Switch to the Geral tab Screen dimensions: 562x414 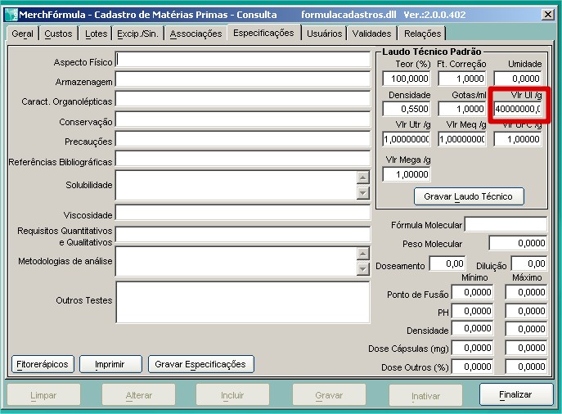22,34
